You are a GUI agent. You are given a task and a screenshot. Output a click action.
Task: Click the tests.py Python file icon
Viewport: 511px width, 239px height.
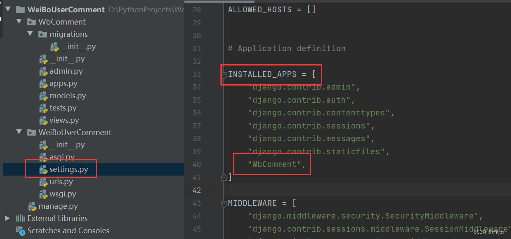click(43, 108)
